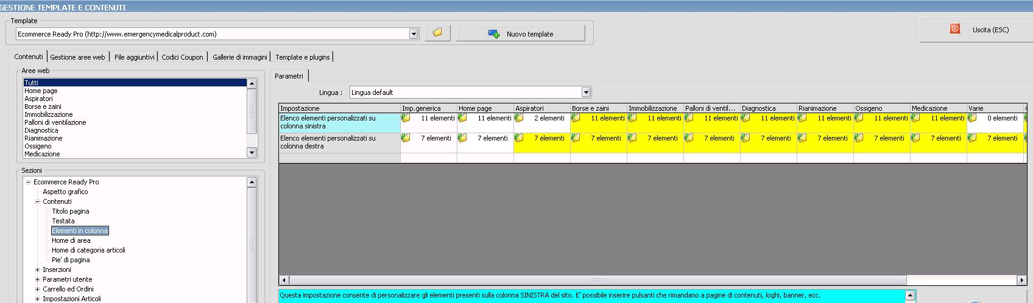This screenshot has height=303, width=1033.
Task: Open folder icon in Medicazione colonna destra cell
Action: point(915,138)
